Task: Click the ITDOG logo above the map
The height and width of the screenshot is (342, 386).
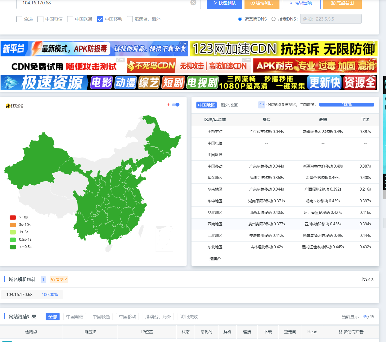Action: (14, 106)
